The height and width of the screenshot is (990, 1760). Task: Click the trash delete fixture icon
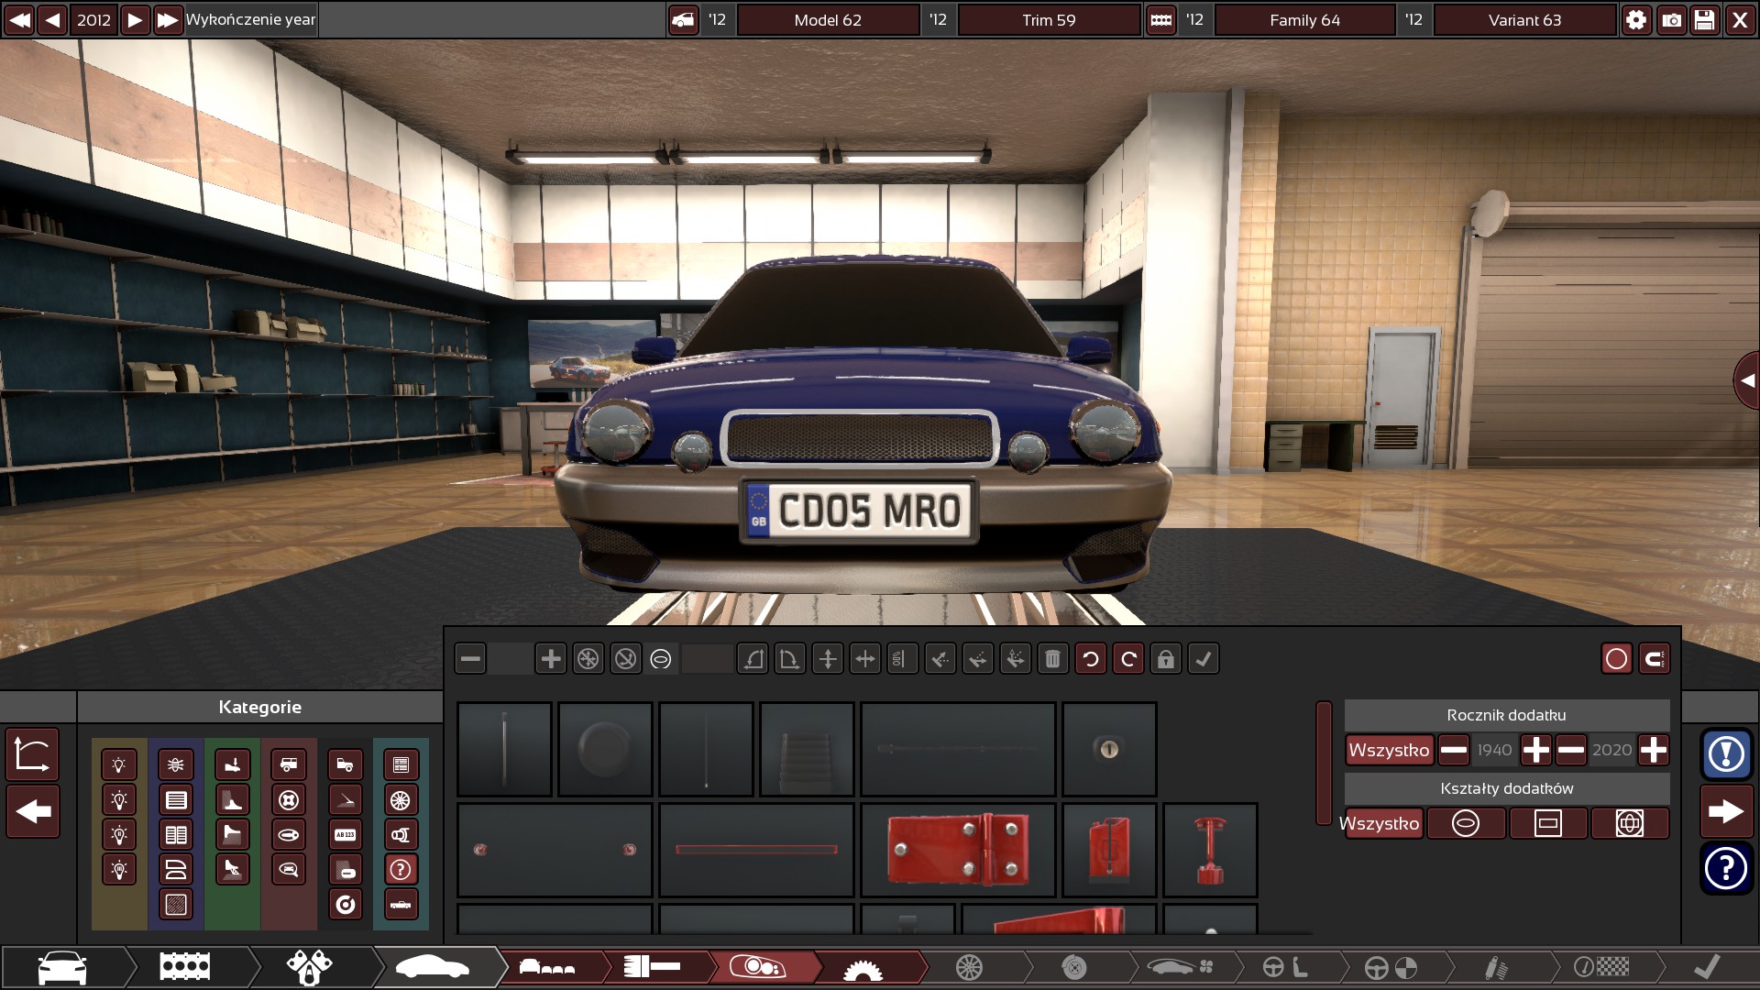click(1053, 658)
